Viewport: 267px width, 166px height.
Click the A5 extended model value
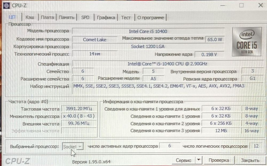153,78
